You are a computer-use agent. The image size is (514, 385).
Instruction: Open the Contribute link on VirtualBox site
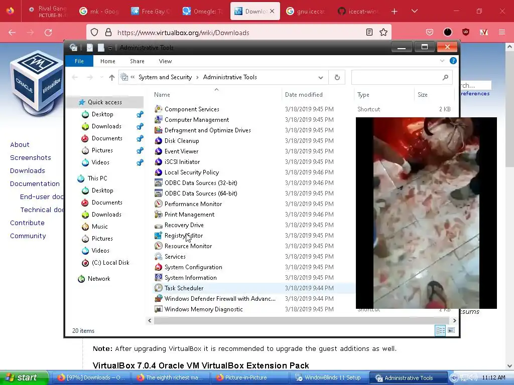pyautogui.click(x=27, y=223)
